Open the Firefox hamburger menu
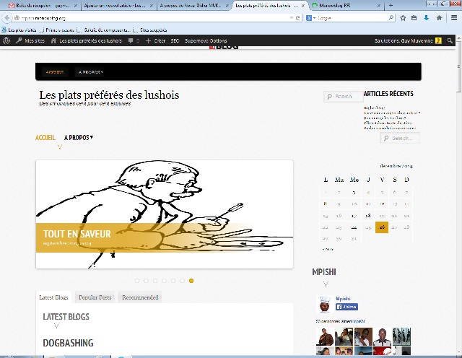The width and height of the screenshot is (462, 358). click(x=454, y=18)
